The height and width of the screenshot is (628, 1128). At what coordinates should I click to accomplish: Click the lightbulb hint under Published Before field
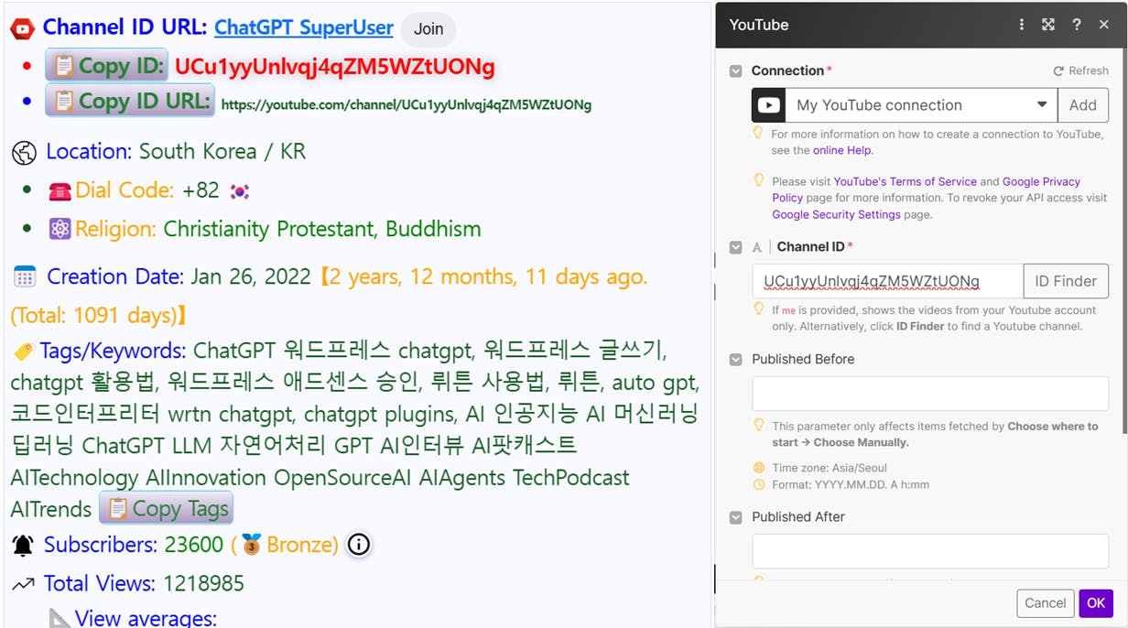(758, 425)
